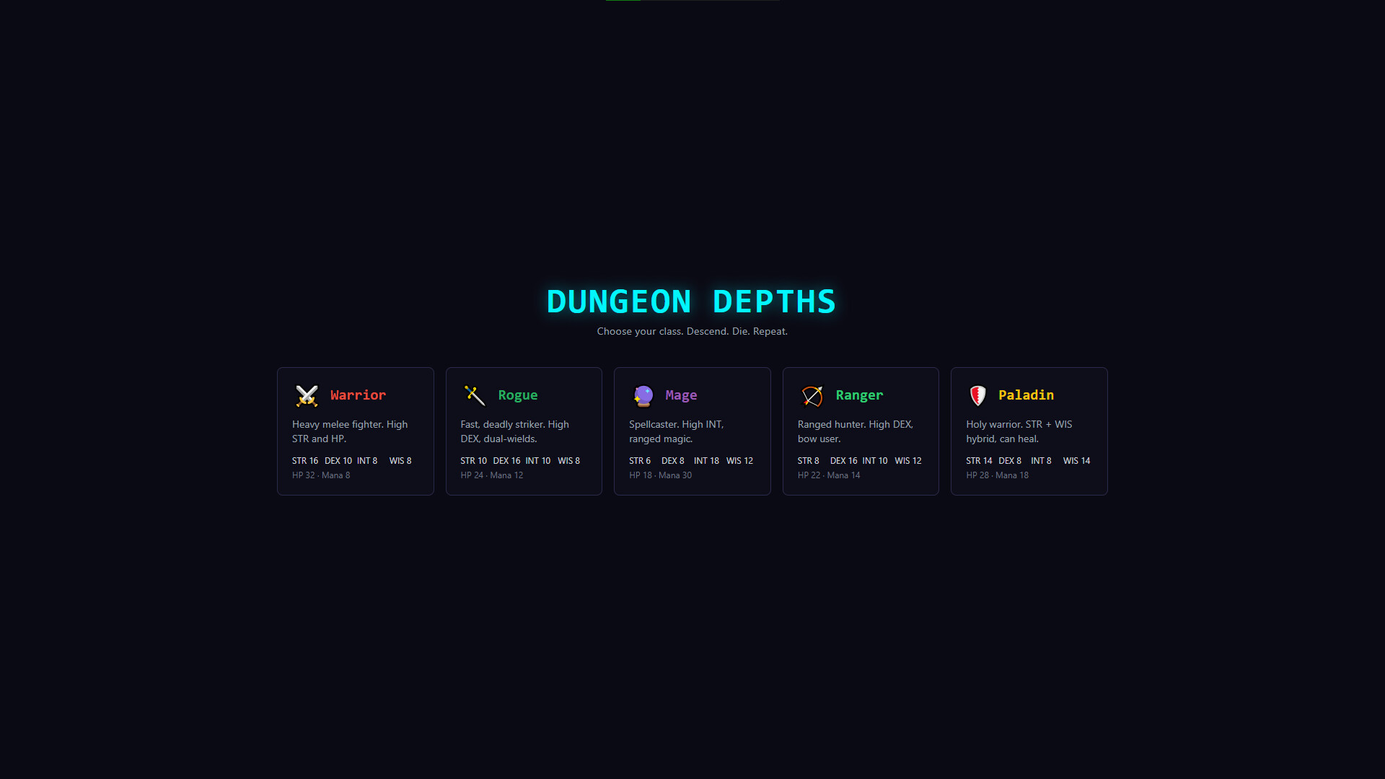Click the STR 8 stat on Ranger
This screenshot has height=779, width=1385.
(809, 461)
